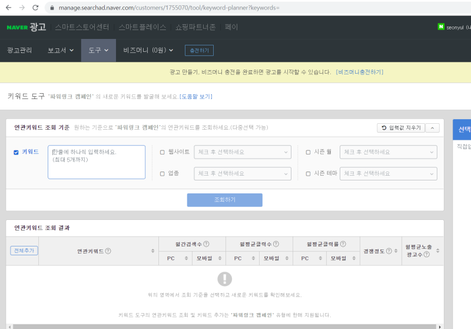
Task: Sort by the 연관키워드 column arrows
Action: [x=152, y=251]
